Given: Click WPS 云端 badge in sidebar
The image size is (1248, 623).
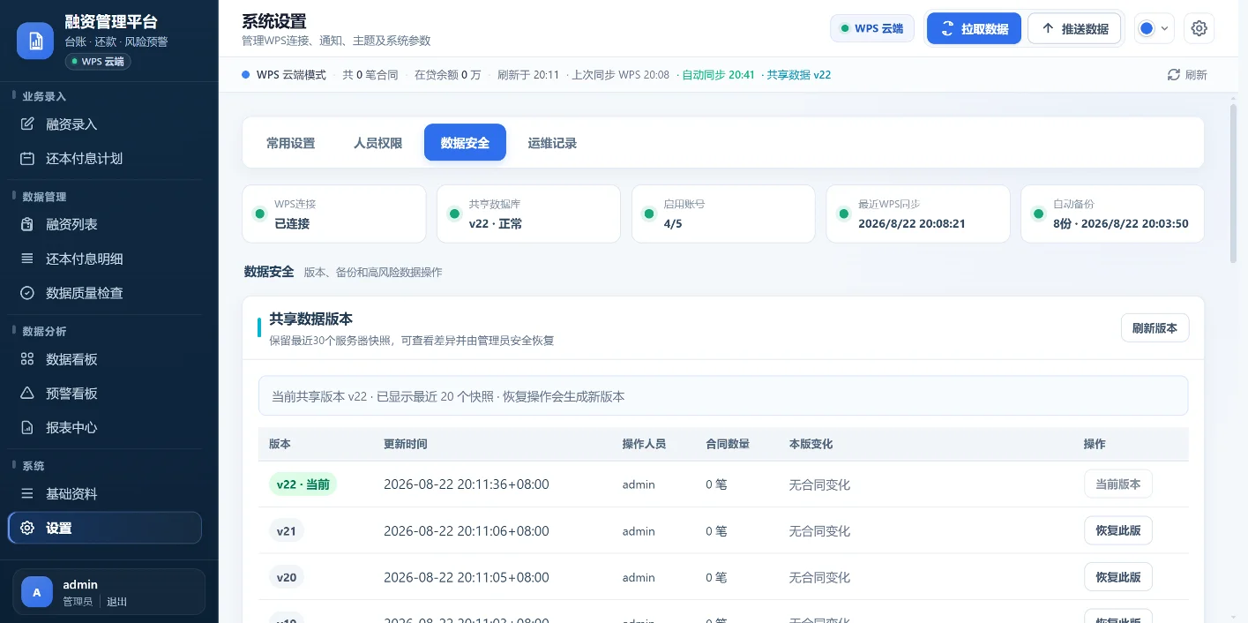Looking at the screenshot, I should pyautogui.click(x=98, y=62).
